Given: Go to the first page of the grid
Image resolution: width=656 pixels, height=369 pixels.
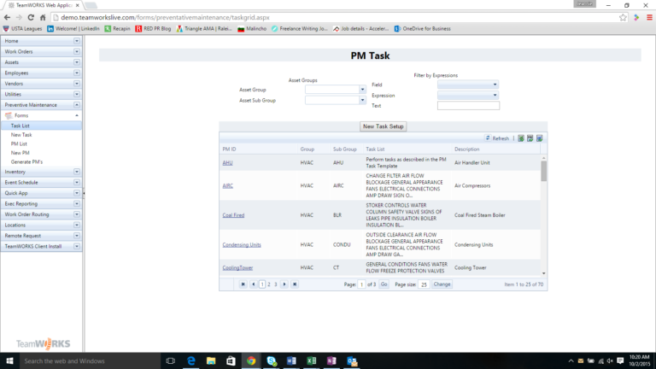Looking at the screenshot, I should [x=243, y=284].
